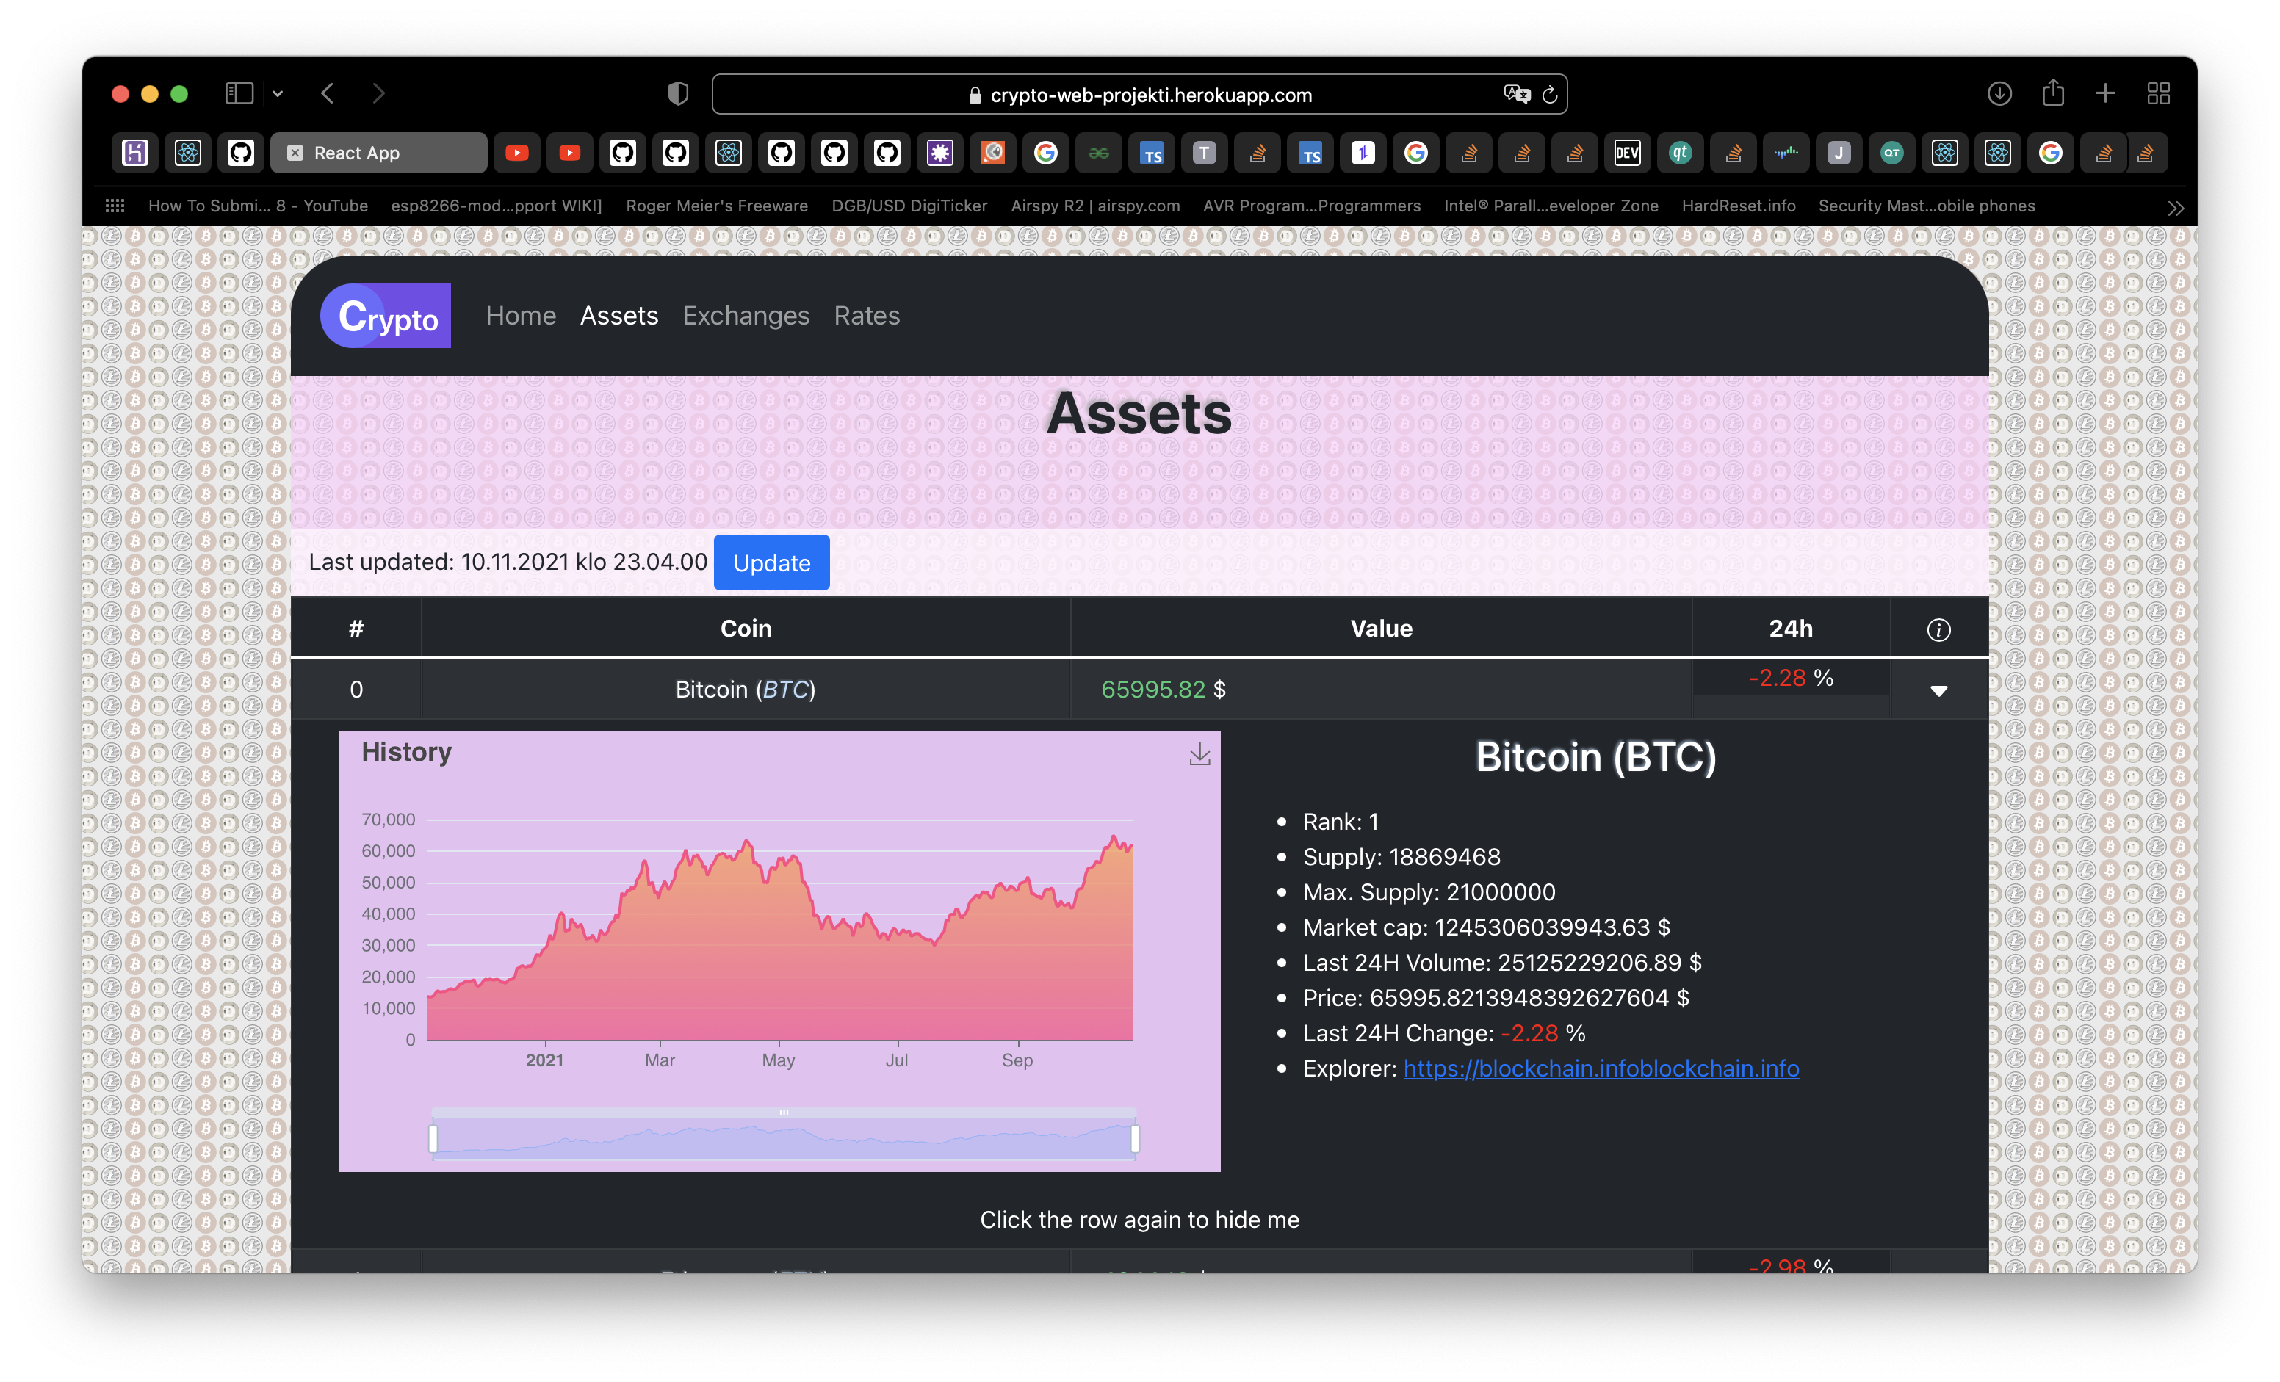This screenshot has height=1382, width=2280.
Task: Open Safari downloads icon
Action: click(x=1999, y=93)
